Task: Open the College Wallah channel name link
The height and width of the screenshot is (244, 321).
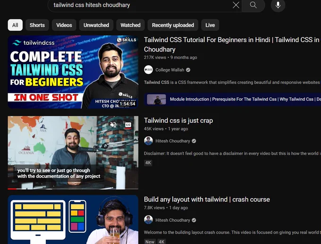Action: [x=170, y=70]
